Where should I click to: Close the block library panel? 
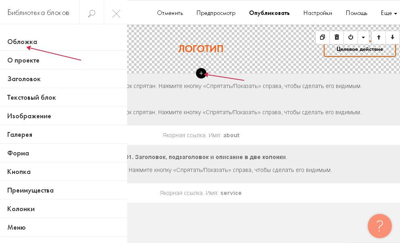click(x=116, y=13)
